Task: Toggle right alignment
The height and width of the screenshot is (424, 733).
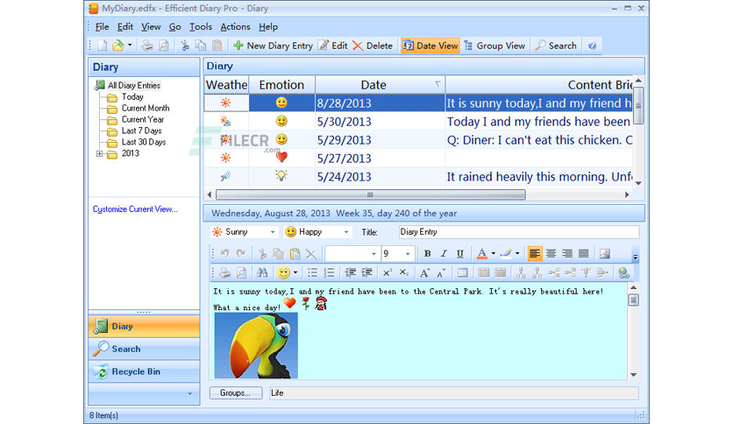Action: (567, 253)
